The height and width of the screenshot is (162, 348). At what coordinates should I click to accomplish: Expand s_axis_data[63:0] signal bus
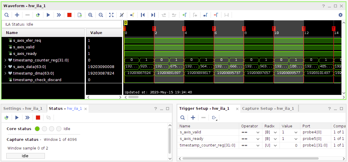coord(5,67)
